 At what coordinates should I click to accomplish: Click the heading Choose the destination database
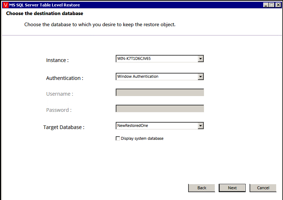pos(45,14)
